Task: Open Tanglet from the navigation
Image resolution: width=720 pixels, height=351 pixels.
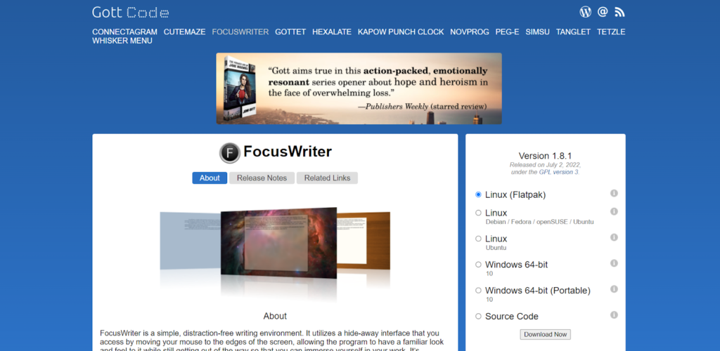Action: pyautogui.click(x=573, y=32)
